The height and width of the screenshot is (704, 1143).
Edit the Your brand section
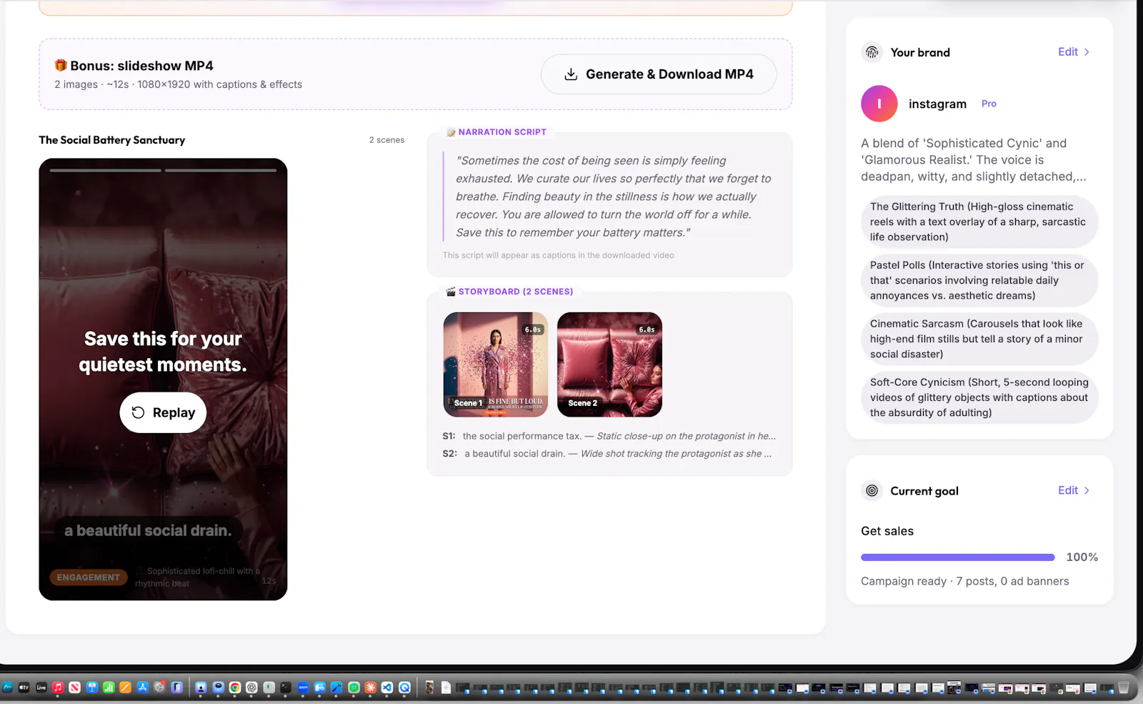pos(1074,52)
